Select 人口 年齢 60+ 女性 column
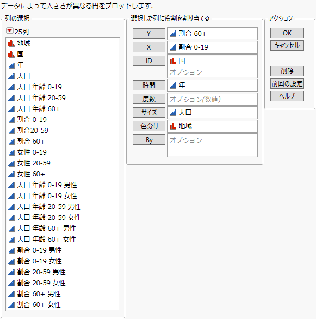The height and width of the screenshot is (319, 316). 63,240
